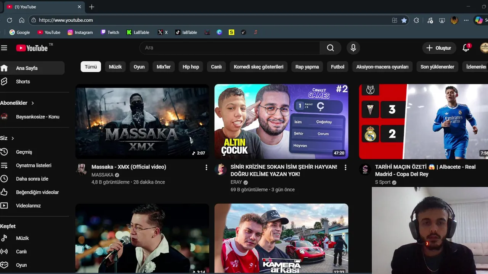Select the Son yüklenenler chip
The height and width of the screenshot is (274, 488).
point(437,67)
